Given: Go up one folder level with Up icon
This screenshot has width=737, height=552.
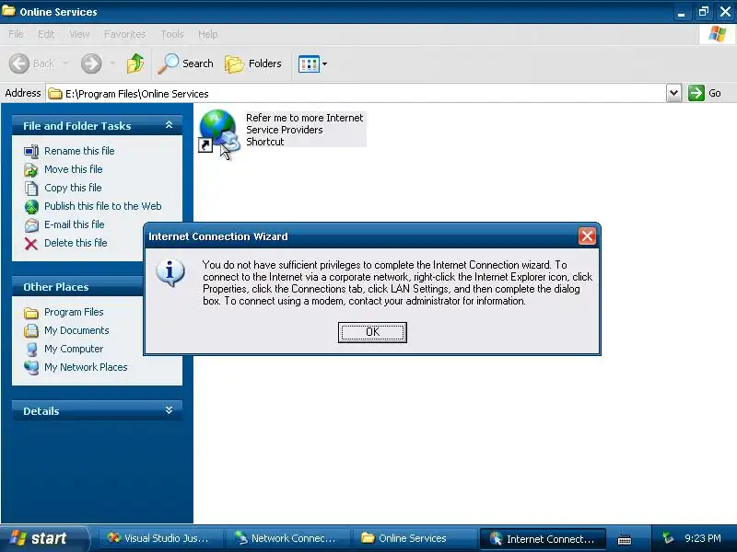Looking at the screenshot, I should tap(135, 63).
